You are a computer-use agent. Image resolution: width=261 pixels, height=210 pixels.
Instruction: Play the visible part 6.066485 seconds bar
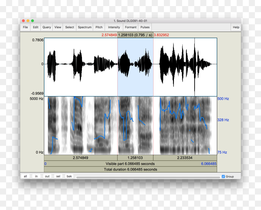click(130, 164)
